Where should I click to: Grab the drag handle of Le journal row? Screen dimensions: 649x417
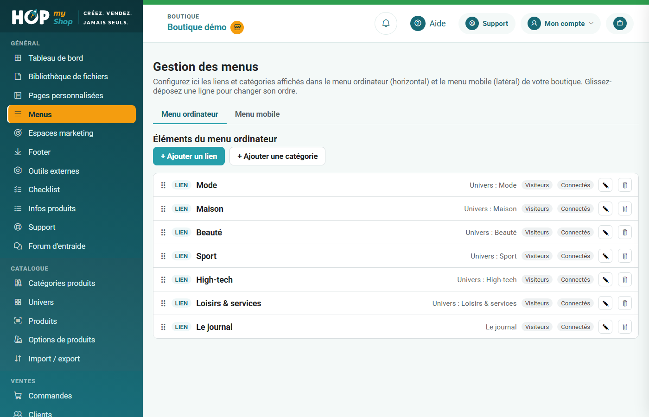pos(163,327)
